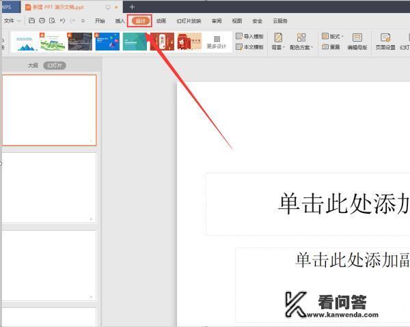Click the subtitle placeholder text box
Image resolution: width=410 pixels, height=327 pixels.
[323, 285]
